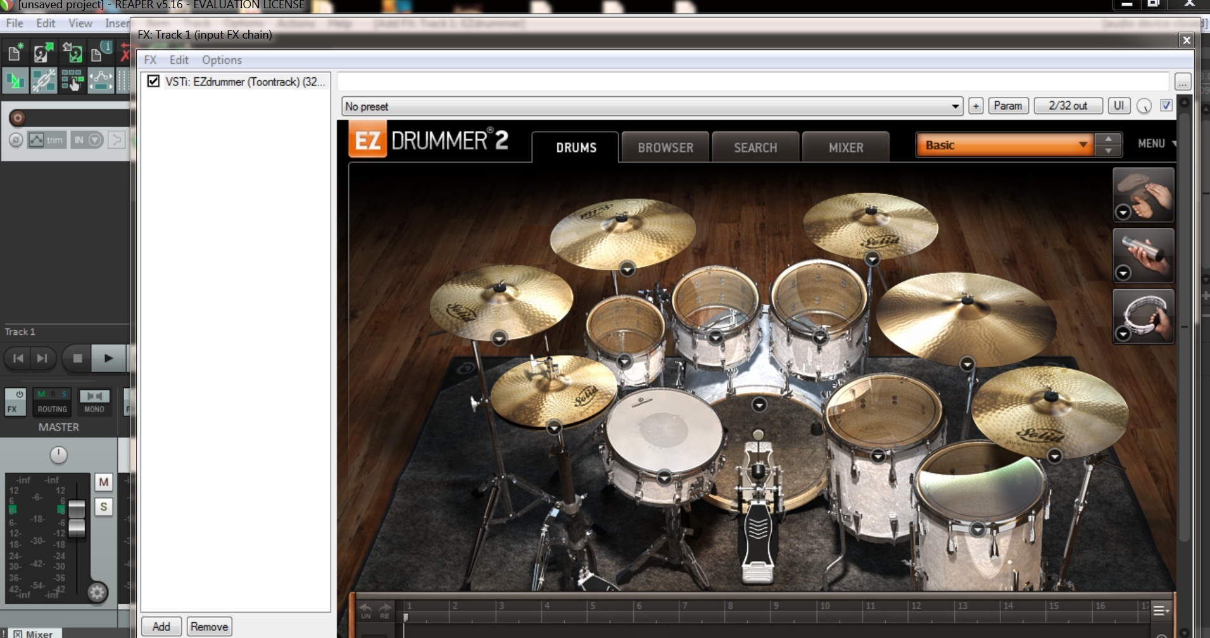Open the Options menu in FX chain window

point(222,60)
